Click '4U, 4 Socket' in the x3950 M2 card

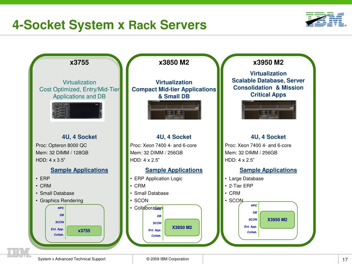click(268, 137)
